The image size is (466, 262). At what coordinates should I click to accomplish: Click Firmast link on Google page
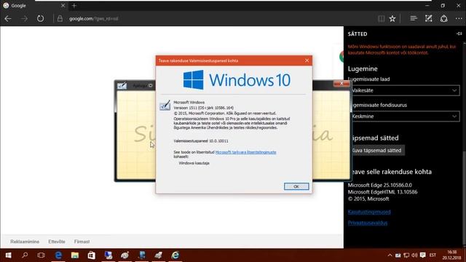(82, 242)
